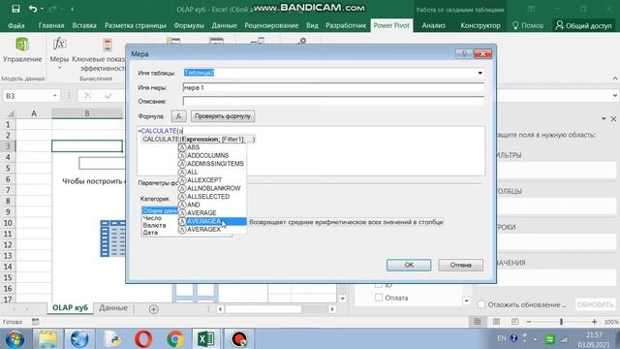
Task: Switch to Page Layout view icon
Action: click(x=496, y=322)
